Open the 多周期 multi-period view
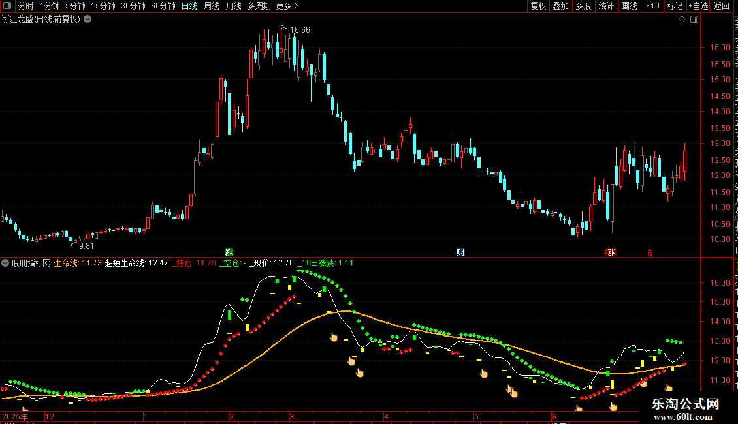This screenshot has height=424, width=738. [259, 6]
